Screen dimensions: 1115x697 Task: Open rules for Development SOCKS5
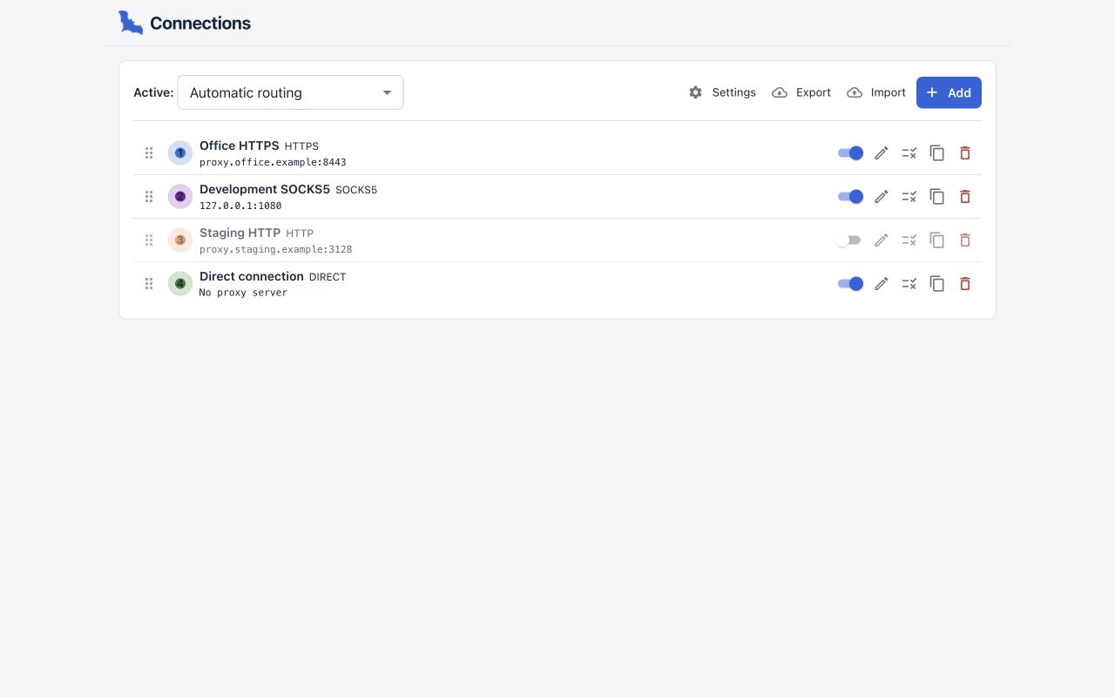[x=909, y=197]
